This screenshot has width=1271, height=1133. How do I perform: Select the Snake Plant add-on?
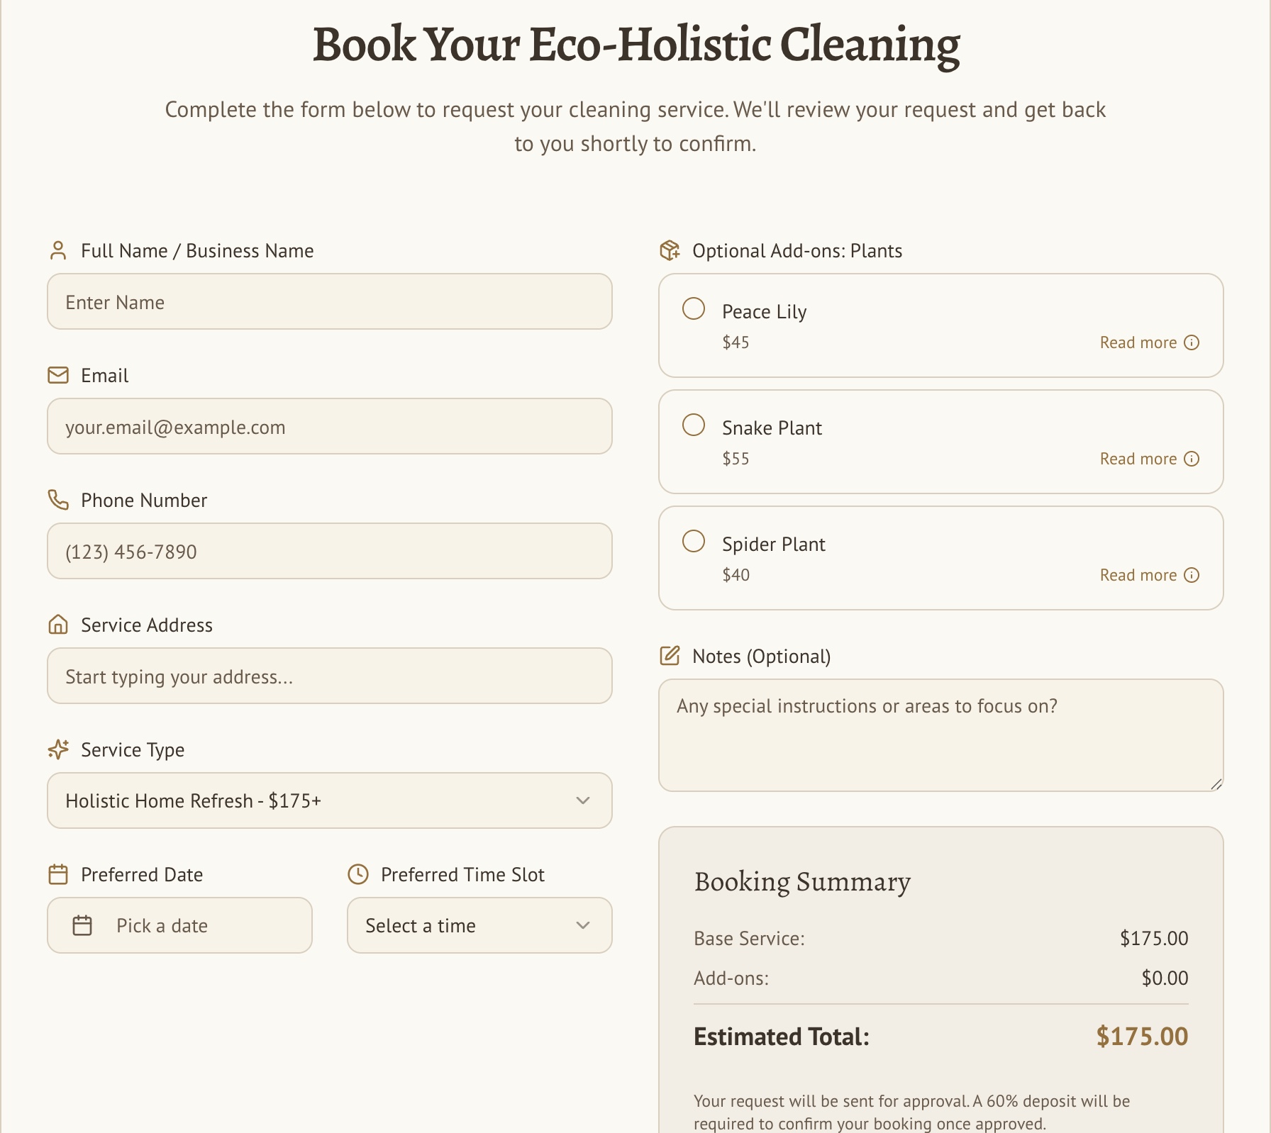tap(693, 425)
